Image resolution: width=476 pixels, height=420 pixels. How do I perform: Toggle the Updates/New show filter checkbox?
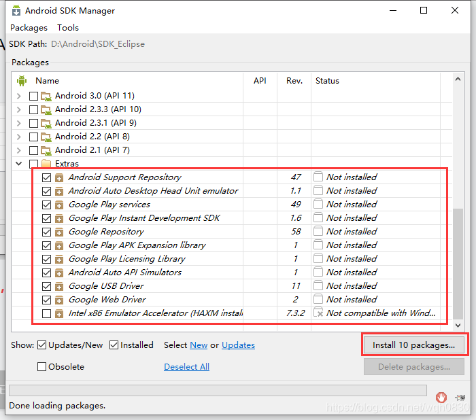(x=41, y=345)
